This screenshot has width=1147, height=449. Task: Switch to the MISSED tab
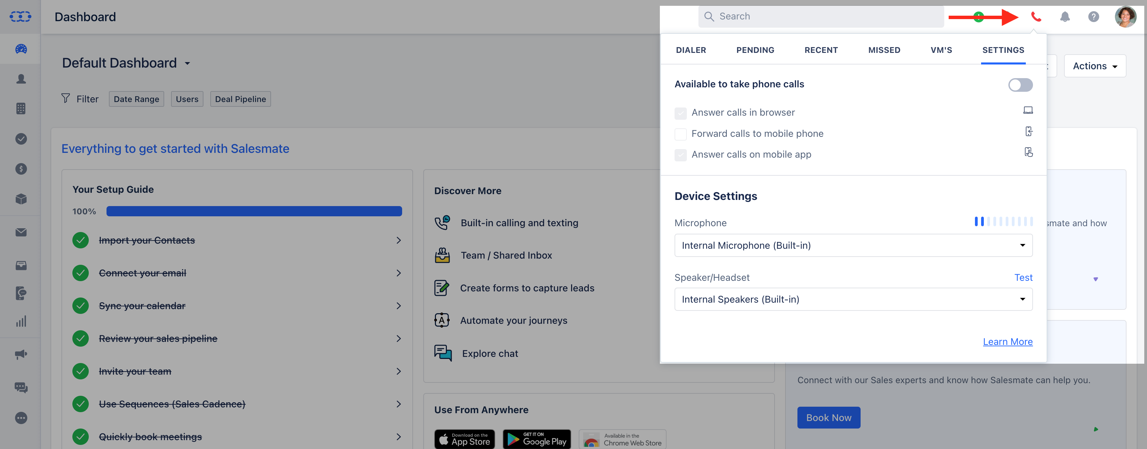(884, 50)
